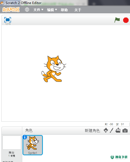Click the green flag to start

click(x=117, y=20)
